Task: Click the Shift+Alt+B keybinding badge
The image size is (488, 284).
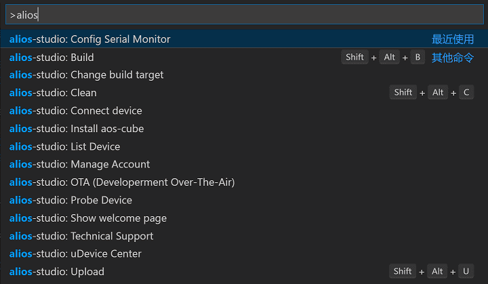Action: (x=383, y=58)
